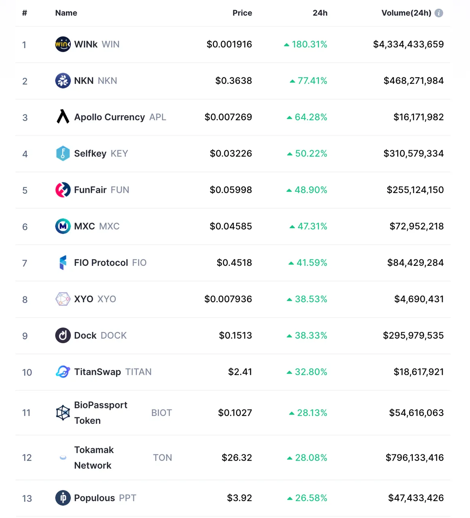This screenshot has height=518, width=470.
Task: Click the Dock coin logo icon
Action: pos(63,335)
